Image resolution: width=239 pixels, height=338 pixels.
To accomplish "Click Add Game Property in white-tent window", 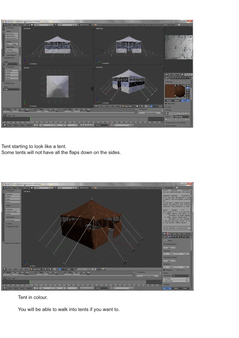I will click(x=150, y=113).
